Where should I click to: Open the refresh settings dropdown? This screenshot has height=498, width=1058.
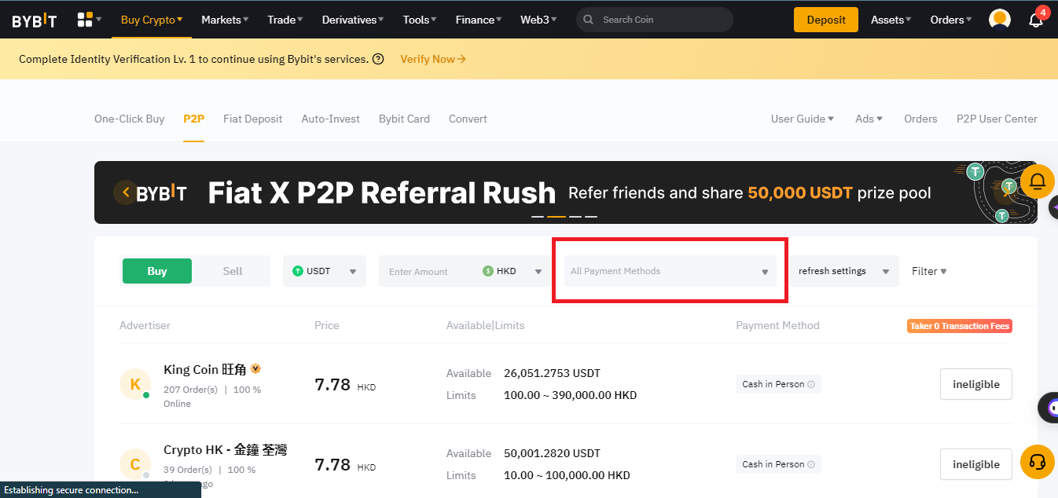pos(844,271)
